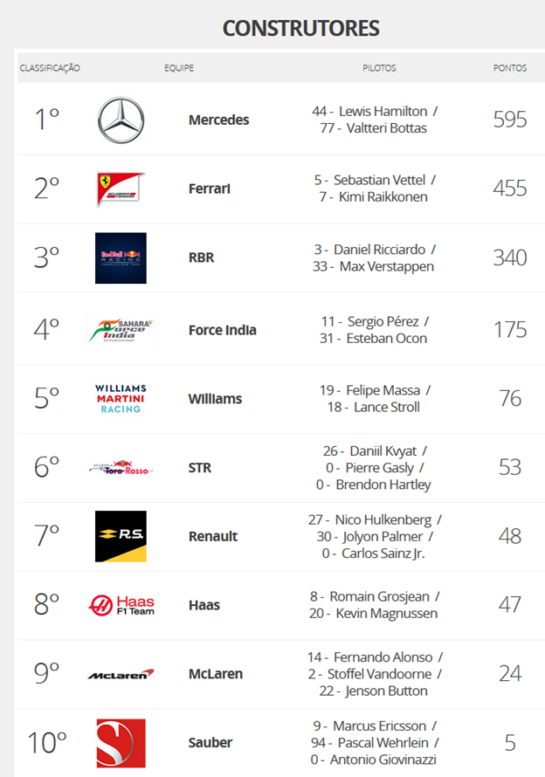The image size is (545, 777).
Task: Click the Pilotos column header
Action: point(379,67)
